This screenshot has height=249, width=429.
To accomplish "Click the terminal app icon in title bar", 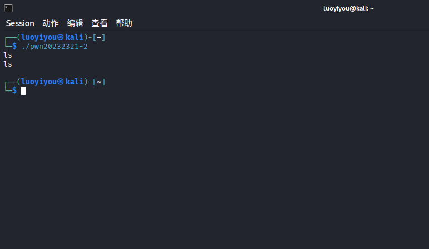I will tap(8, 8).
